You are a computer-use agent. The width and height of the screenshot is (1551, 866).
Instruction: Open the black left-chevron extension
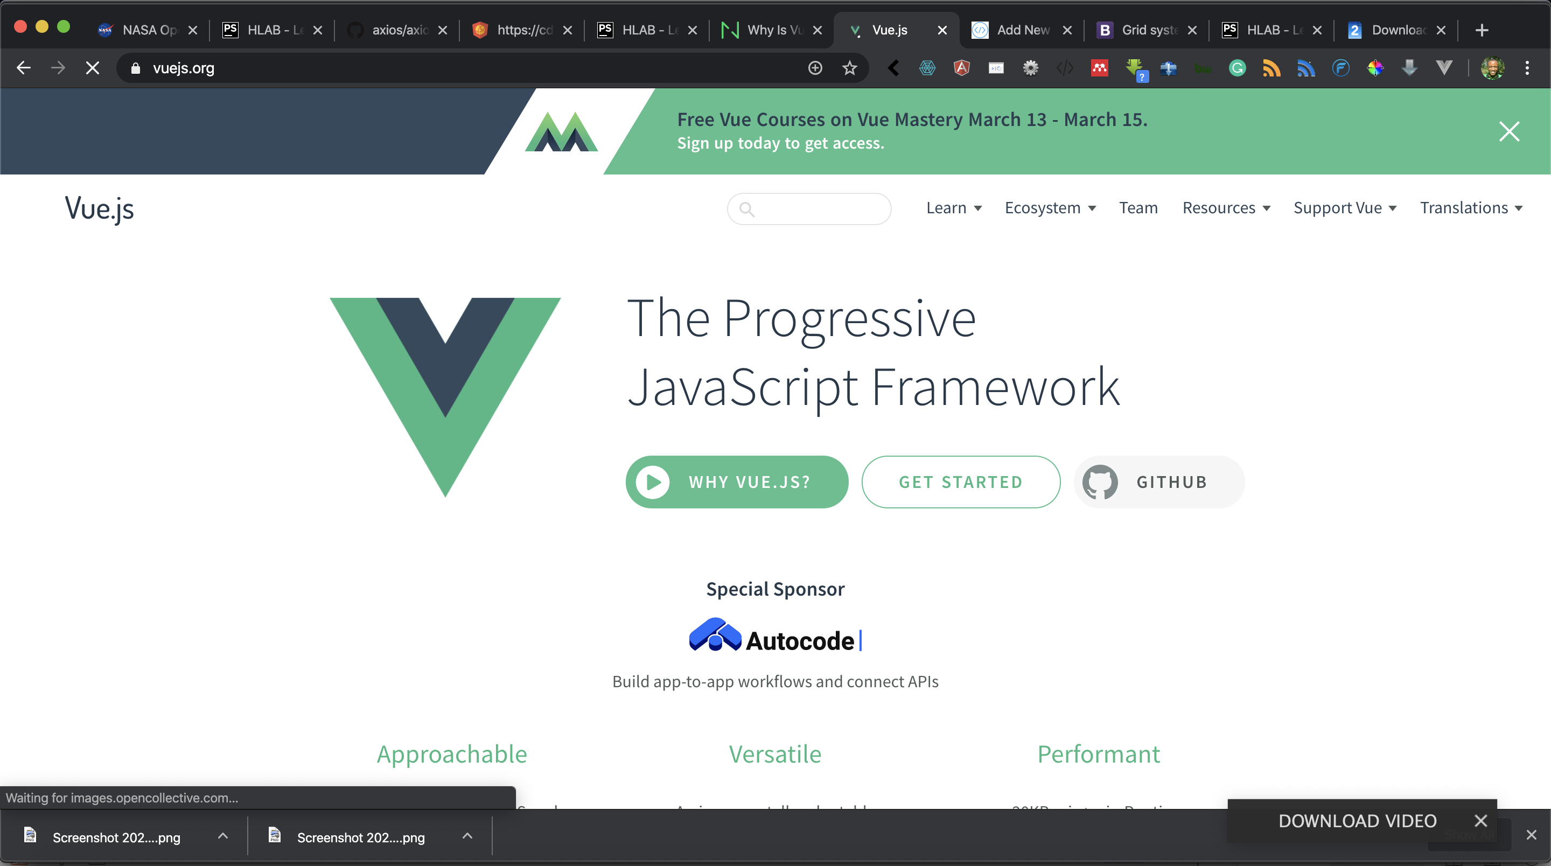[893, 68]
